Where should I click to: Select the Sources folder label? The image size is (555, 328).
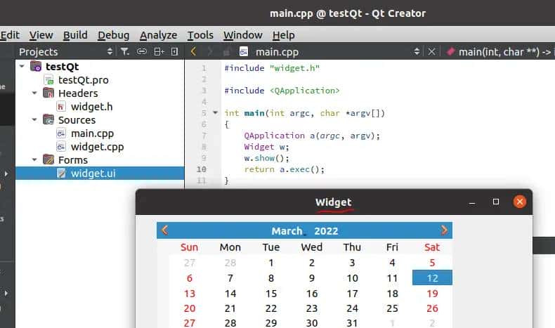[77, 120]
